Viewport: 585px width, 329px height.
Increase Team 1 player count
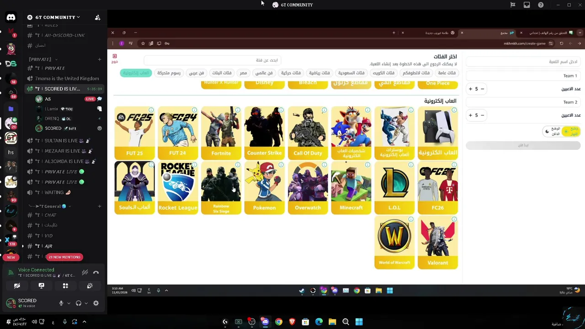(x=470, y=89)
